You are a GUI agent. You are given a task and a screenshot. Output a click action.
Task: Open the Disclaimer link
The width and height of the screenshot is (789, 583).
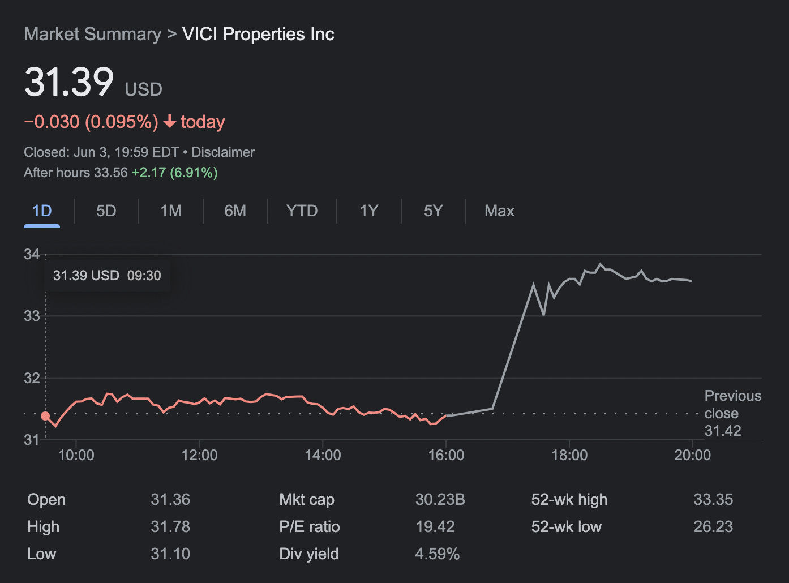point(223,152)
